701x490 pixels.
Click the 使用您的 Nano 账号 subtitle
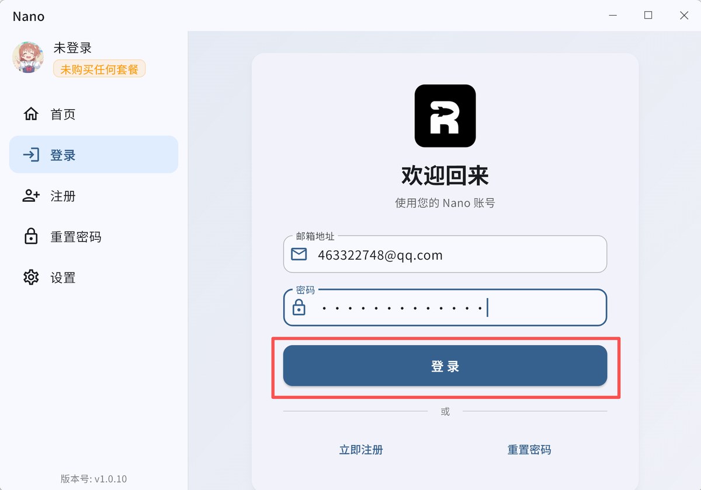pos(445,203)
